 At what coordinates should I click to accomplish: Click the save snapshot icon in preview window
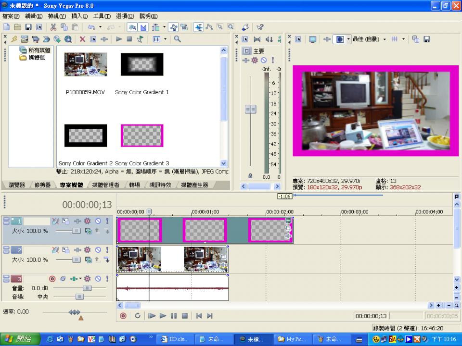[426, 39]
